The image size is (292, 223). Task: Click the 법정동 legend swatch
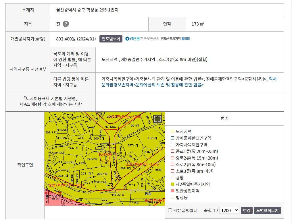pos(172,197)
